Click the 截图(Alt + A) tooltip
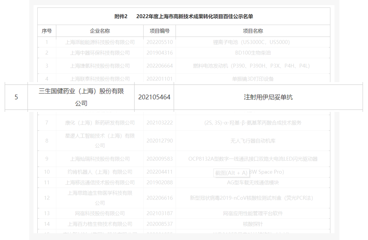368x240 pixels. coord(231,173)
